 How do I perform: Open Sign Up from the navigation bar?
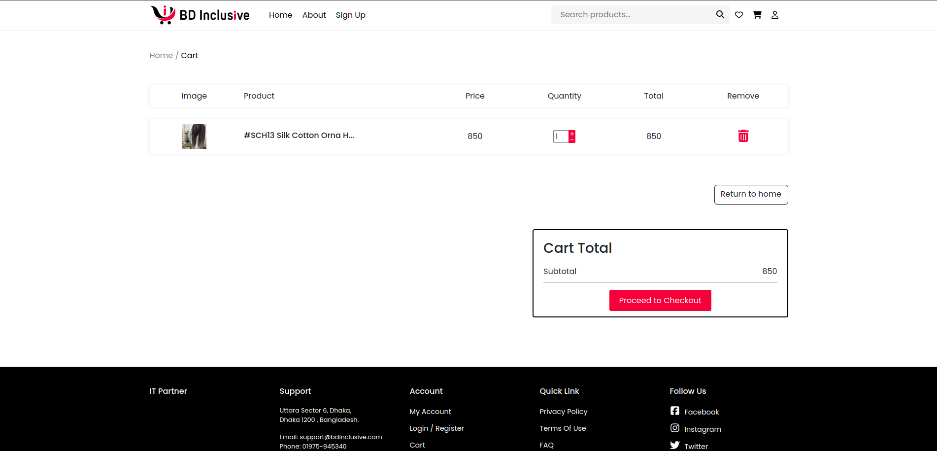351,15
